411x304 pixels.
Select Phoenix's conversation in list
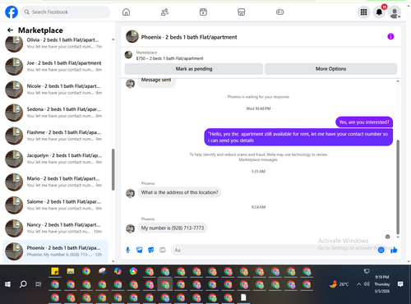click(x=55, y=251)
